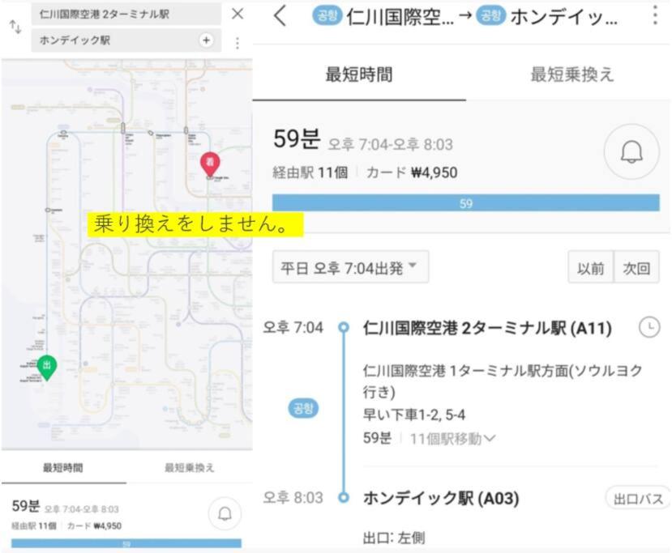Show the 次回 next train
672x553 pixels.
(636, 268)
